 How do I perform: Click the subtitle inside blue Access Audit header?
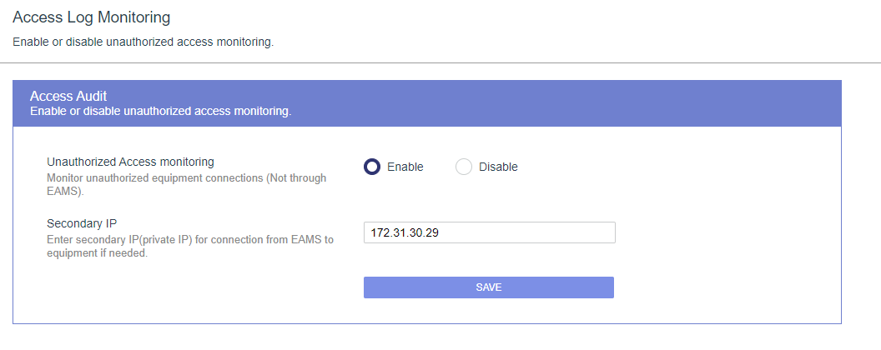[x=161, y=111]
